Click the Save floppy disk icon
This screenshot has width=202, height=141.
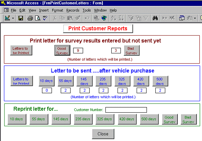coord(21,18)
